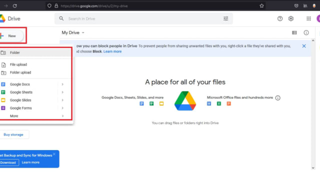Open the Pocket save icon
320x180 pixels.
(296, 6)
